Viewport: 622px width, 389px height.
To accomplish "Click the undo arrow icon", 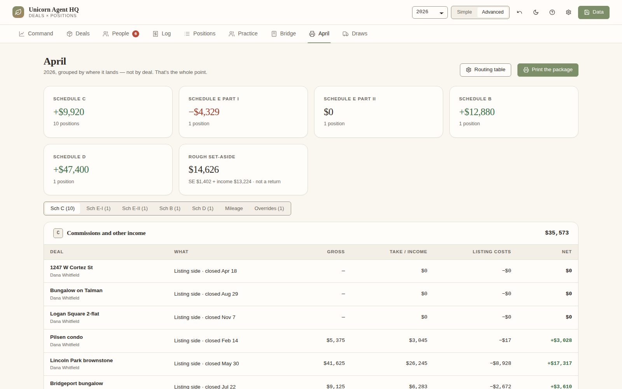I will click(x=519, y=12).
